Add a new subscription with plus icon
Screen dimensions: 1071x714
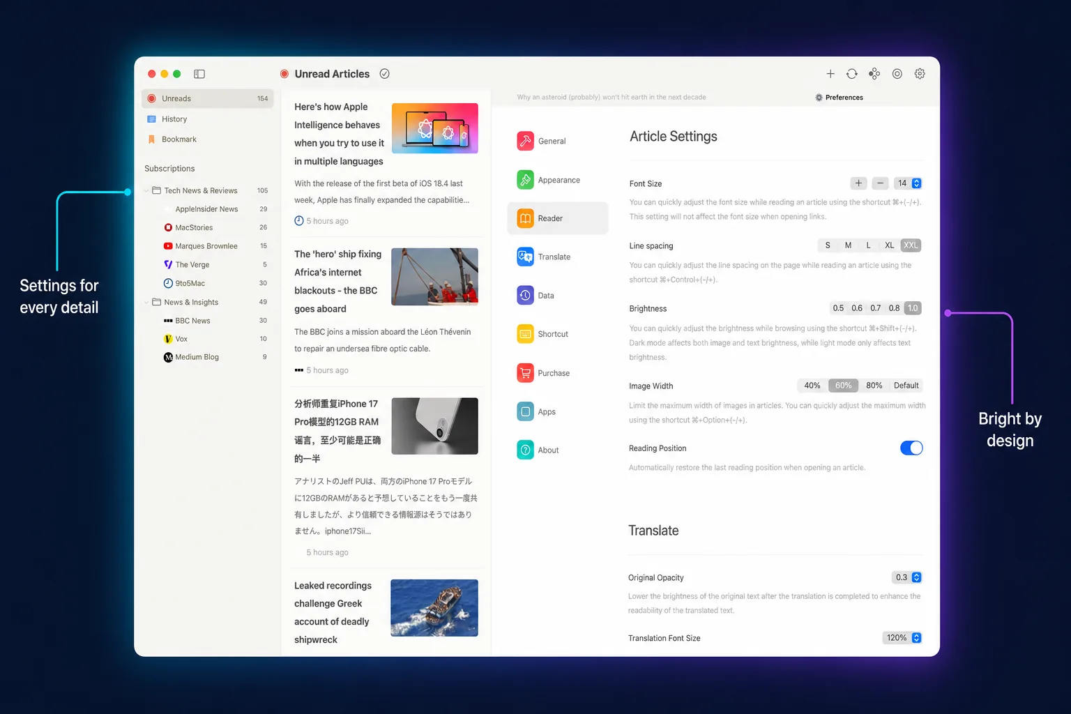point(830,74)
